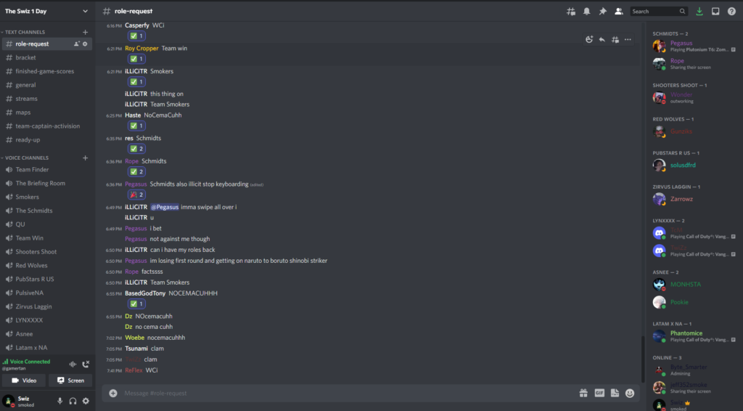Open the GIF picker

tap(599, 393)
